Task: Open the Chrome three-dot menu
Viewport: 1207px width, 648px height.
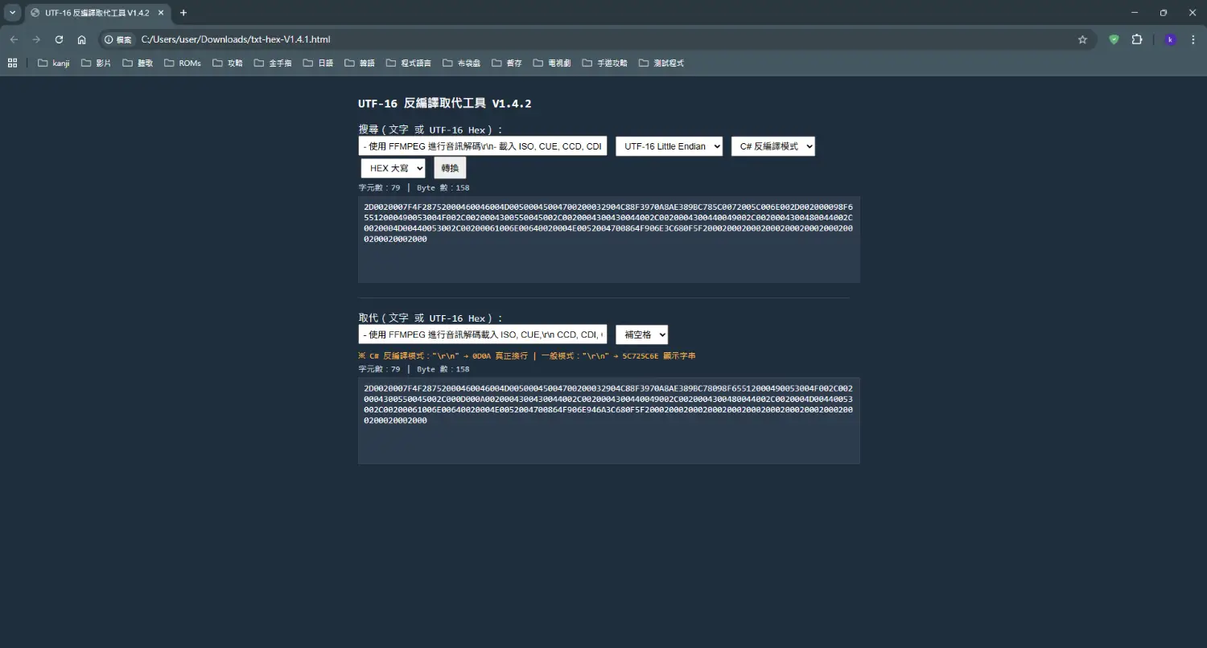Action: [1193, 39]
